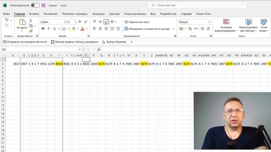The image size is (271, 152).
Task: Open the font color dropdown arrow
Action: (87, 29)
